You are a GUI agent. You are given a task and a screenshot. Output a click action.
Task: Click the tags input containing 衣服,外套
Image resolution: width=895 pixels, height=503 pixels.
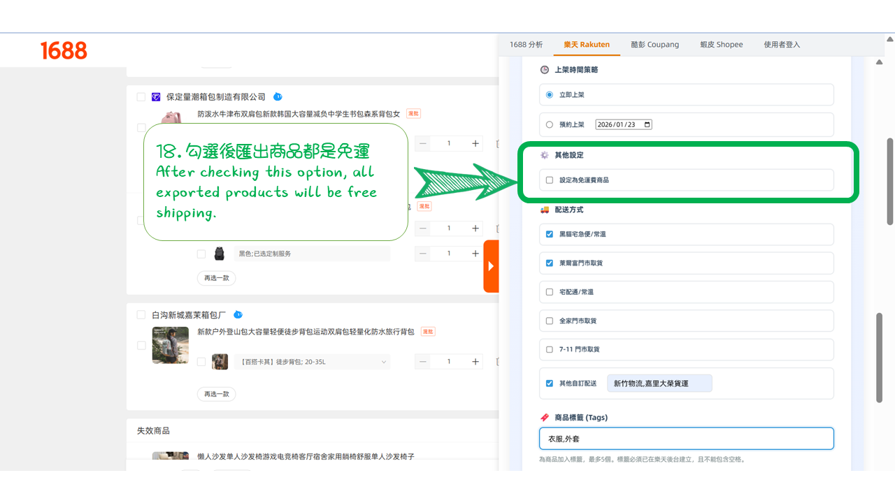pos(686,438)
